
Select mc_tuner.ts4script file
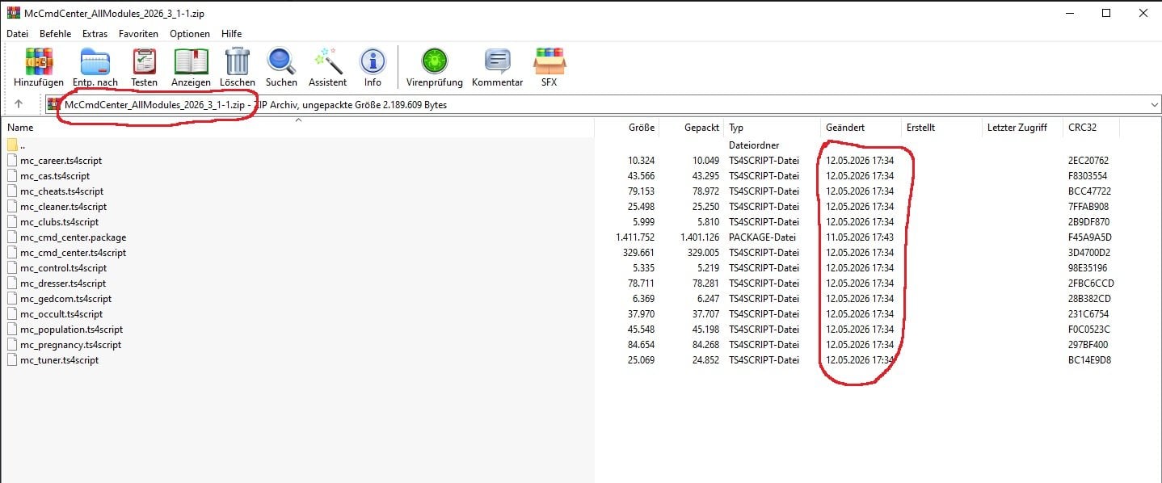click(x=60, y=360)
